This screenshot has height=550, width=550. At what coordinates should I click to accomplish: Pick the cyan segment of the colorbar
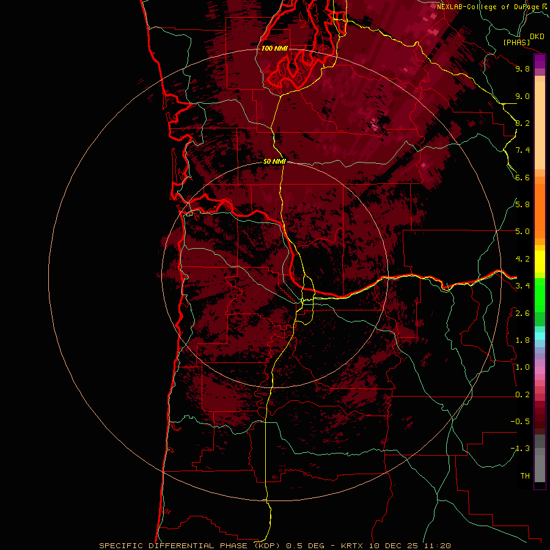coord(540,336)
